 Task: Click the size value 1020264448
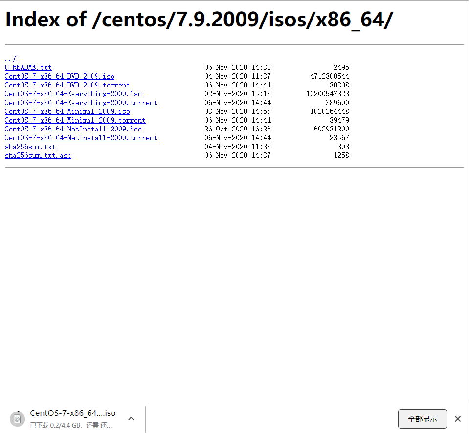pos(330,111)
